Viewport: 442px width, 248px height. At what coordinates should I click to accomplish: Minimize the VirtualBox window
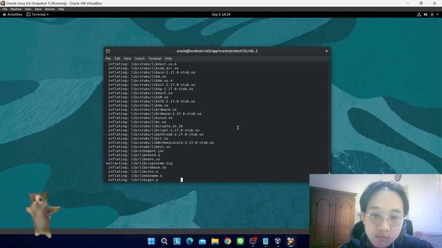click(407, 3)
